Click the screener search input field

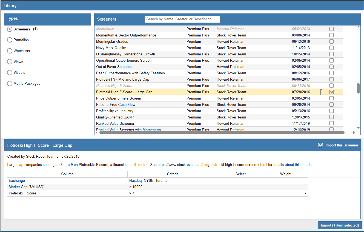point(182,19)
